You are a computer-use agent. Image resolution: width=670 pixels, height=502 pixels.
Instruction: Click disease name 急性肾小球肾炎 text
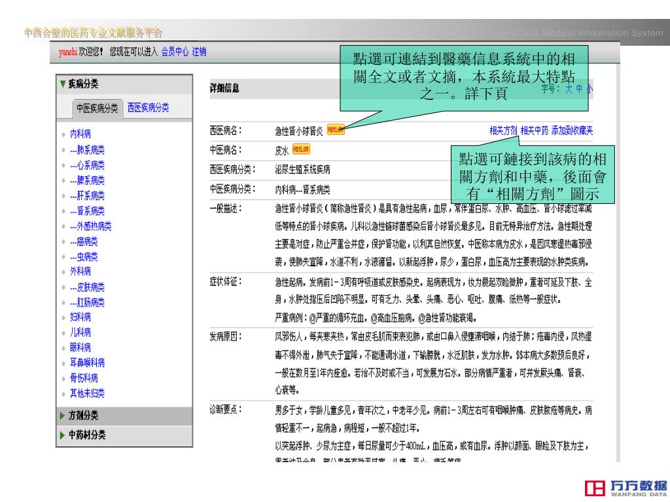point(299,131)
